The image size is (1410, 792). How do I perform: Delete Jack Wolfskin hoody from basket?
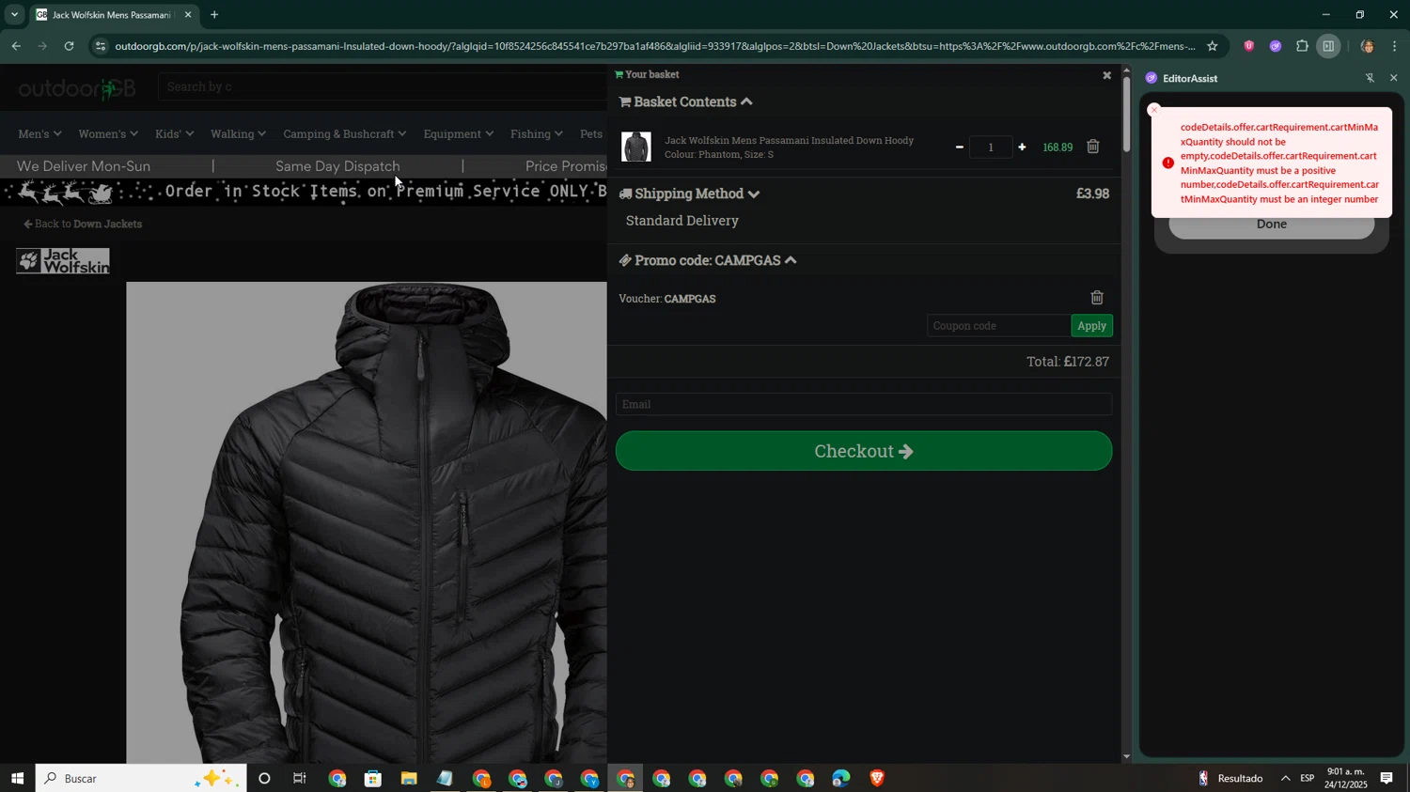point(1093,147)
